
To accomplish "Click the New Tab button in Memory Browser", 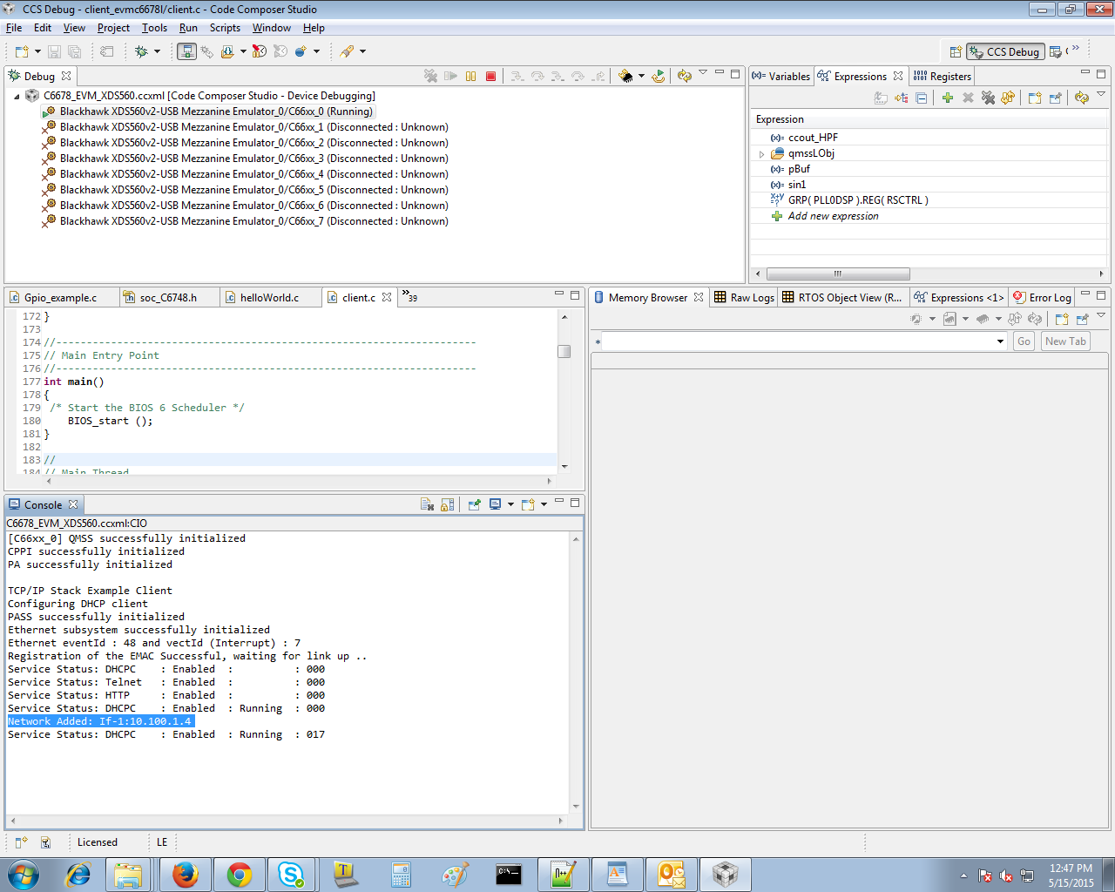I will [1065, 341].
